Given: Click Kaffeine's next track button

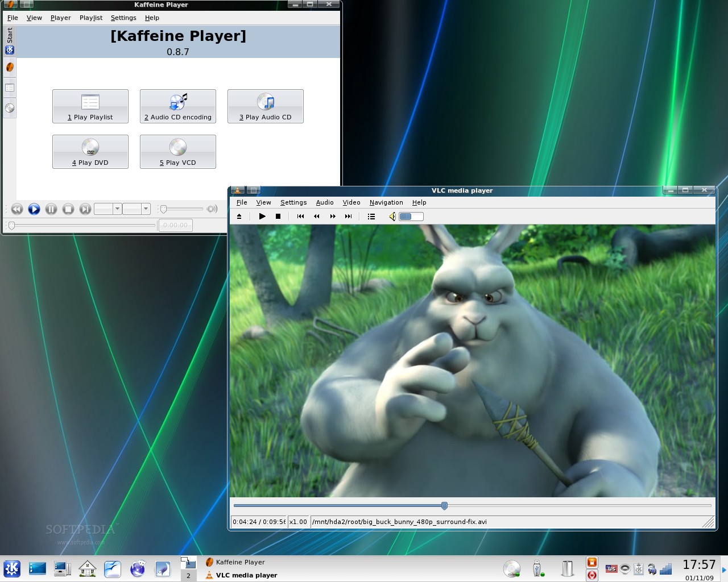Looking at the screenshot, I should tap(85, 209).
